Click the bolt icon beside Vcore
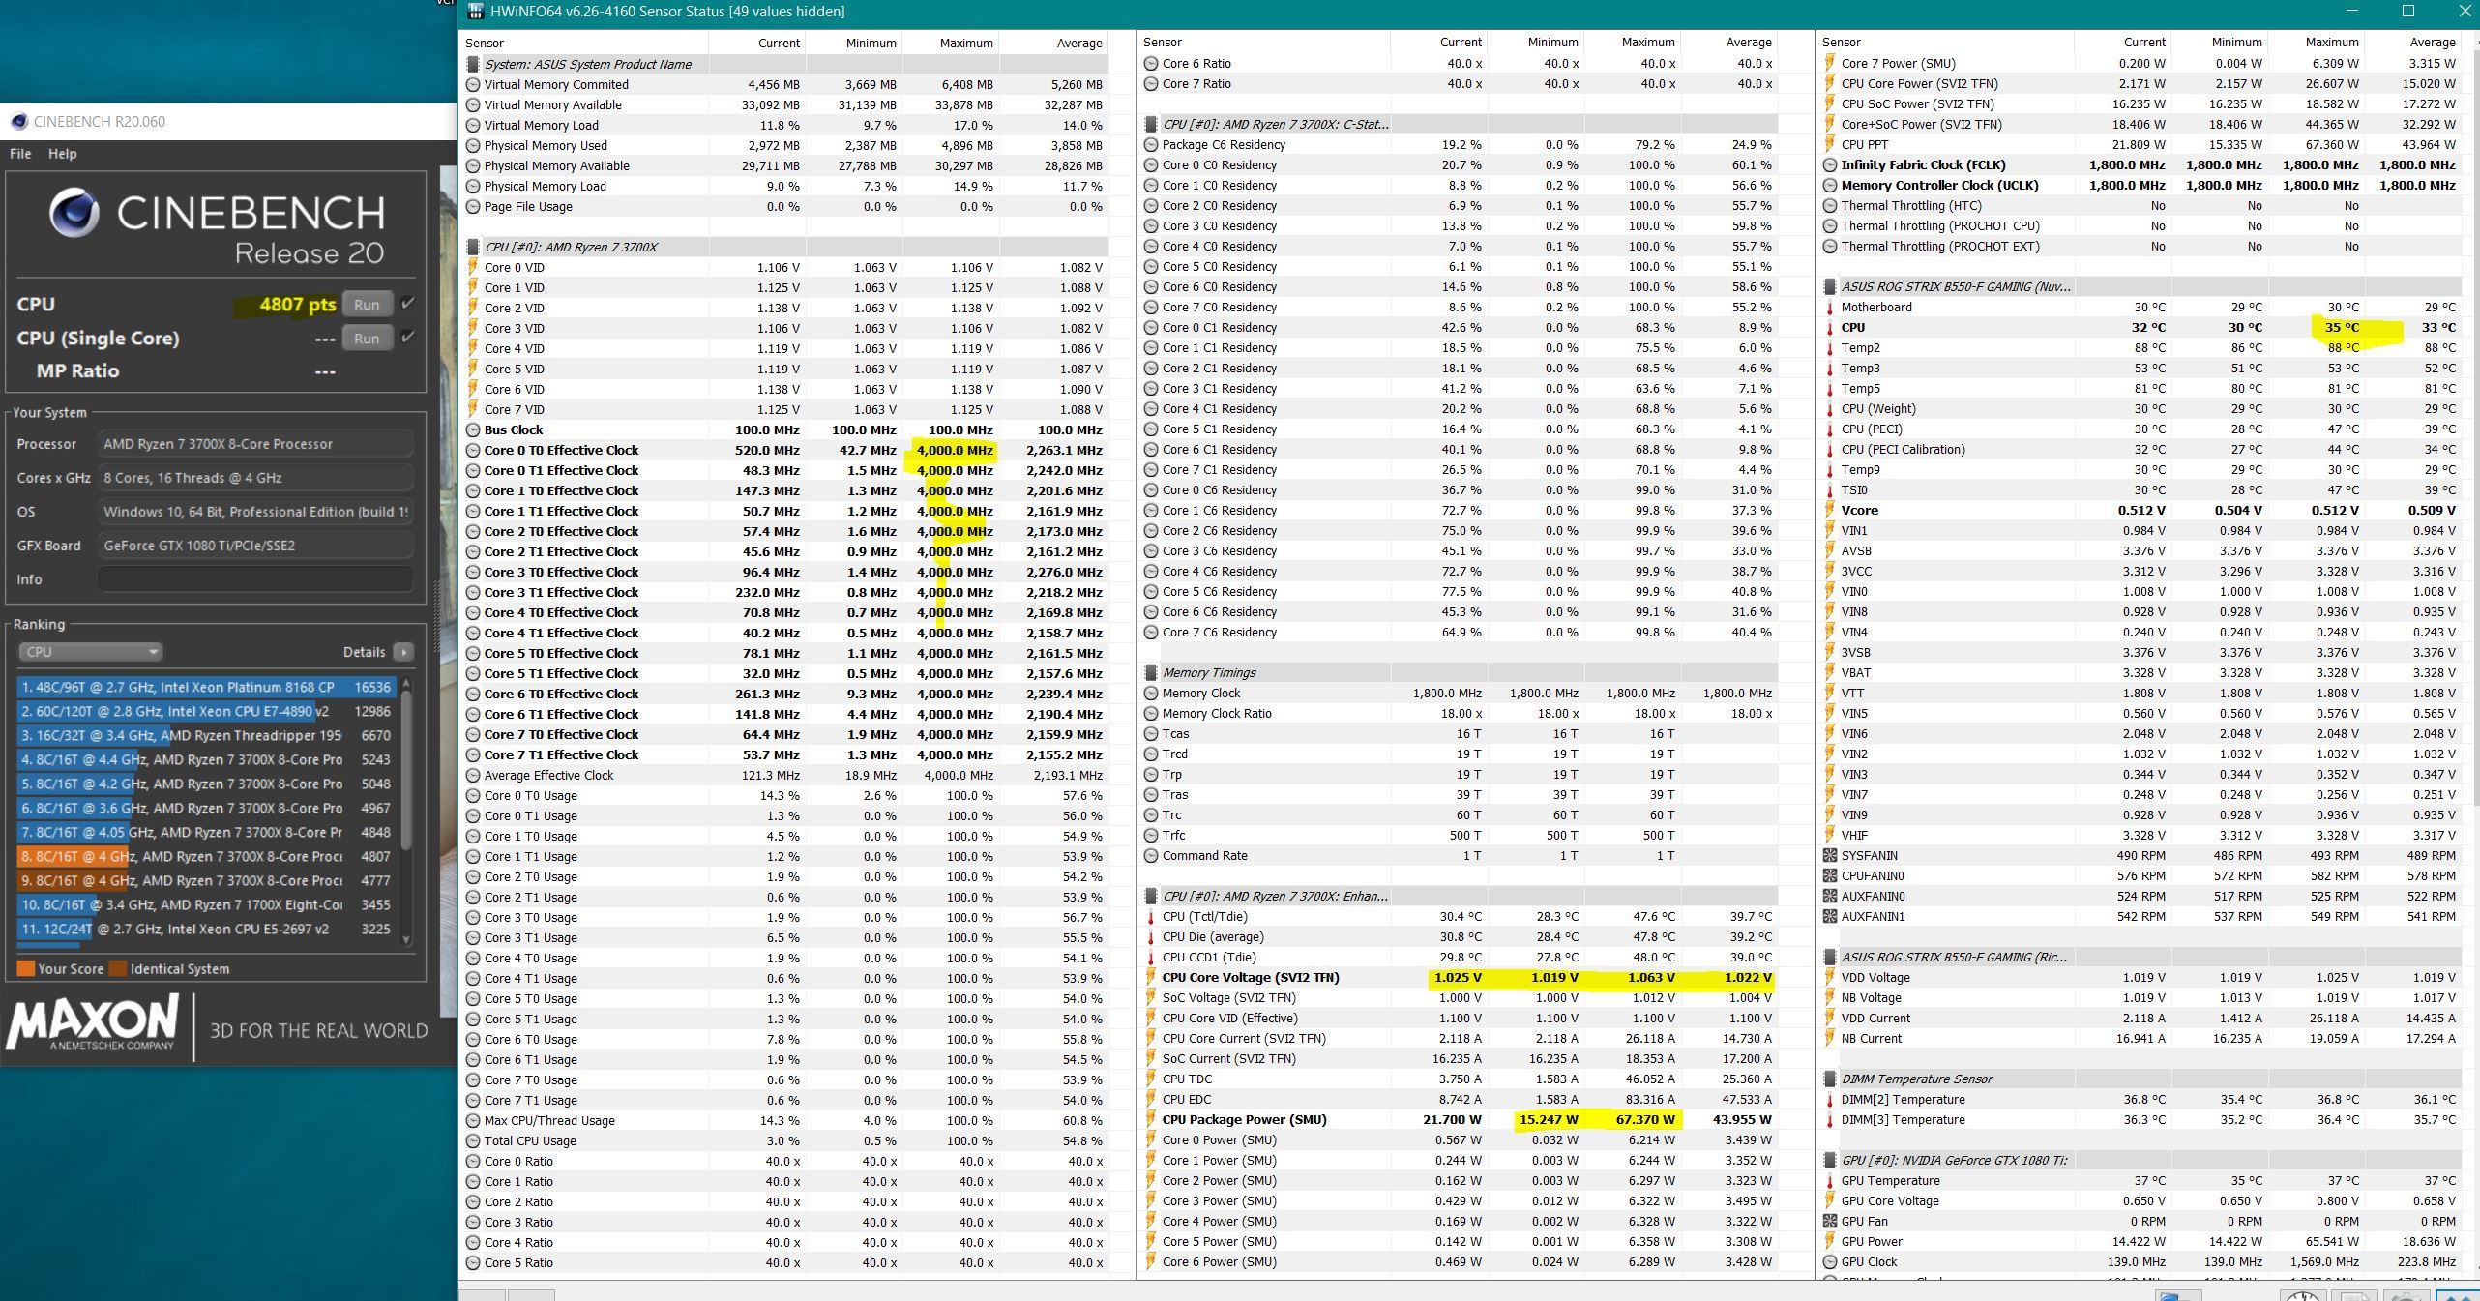 pos(1830,510)
